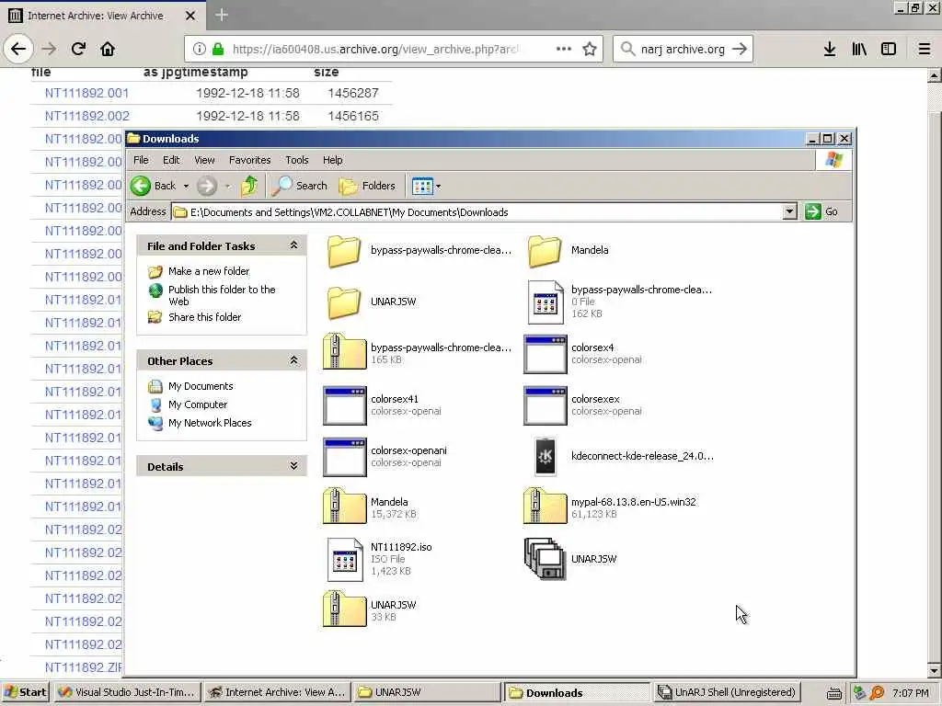The height and width of the screenshot is (706, 942).
Task: Open Firefox home page
Action: coord(108,49)
